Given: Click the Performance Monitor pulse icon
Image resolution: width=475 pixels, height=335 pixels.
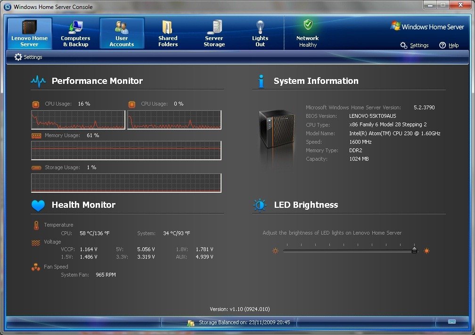Looking at the screenshot, I should pos(38,81).
